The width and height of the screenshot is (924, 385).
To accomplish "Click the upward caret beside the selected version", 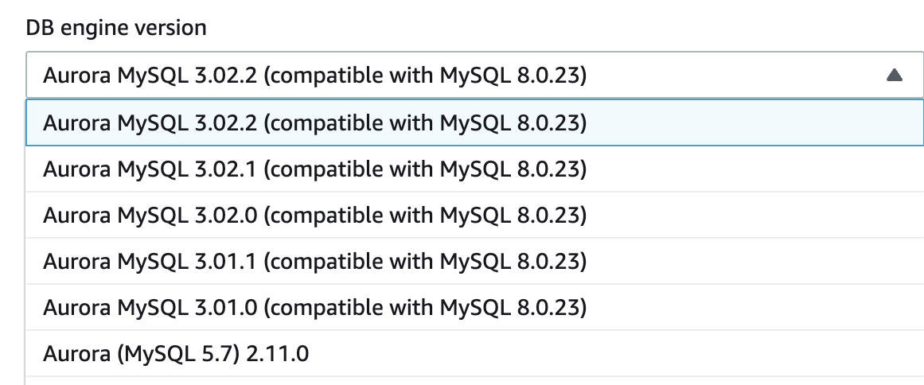I will (x=894, y=76).
